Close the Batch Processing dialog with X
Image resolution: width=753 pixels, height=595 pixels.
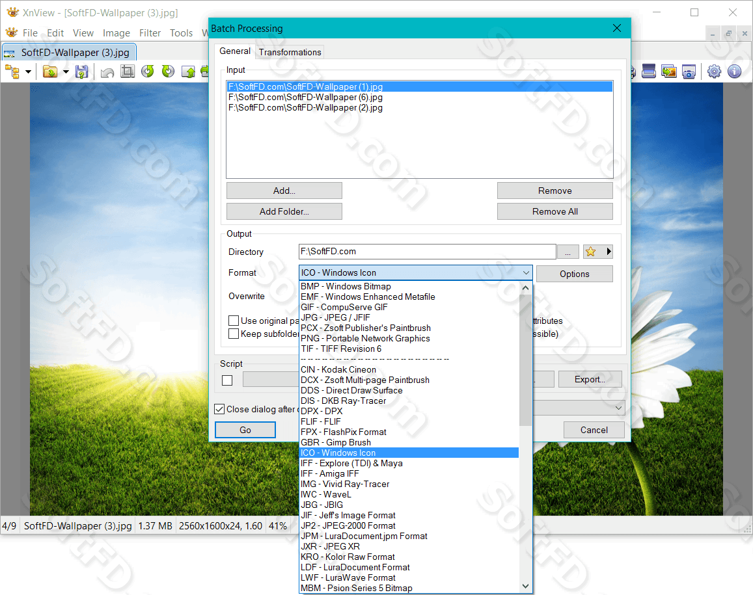tap(616, 29)
